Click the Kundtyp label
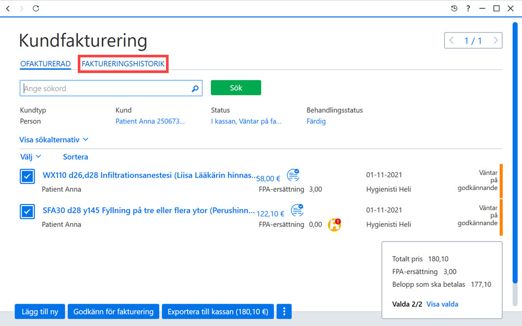 (x=33, y=110)
